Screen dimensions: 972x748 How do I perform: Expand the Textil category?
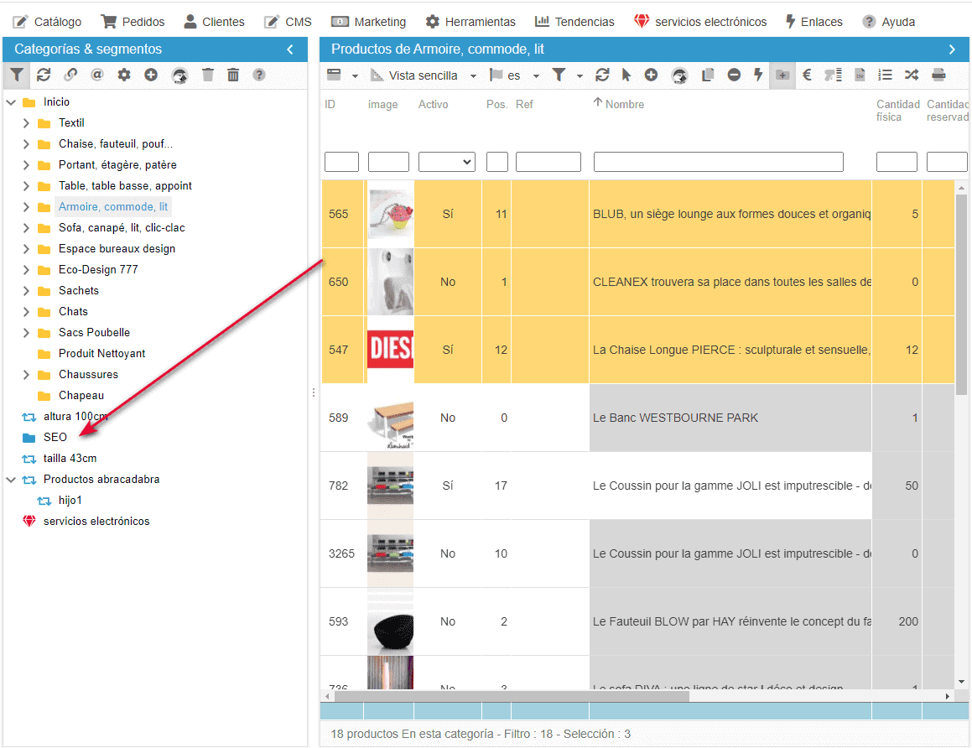click(26, 123)
